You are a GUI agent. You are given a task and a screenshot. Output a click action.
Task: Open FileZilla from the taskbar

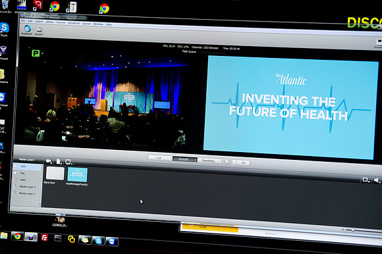click(x=44, y=237)
